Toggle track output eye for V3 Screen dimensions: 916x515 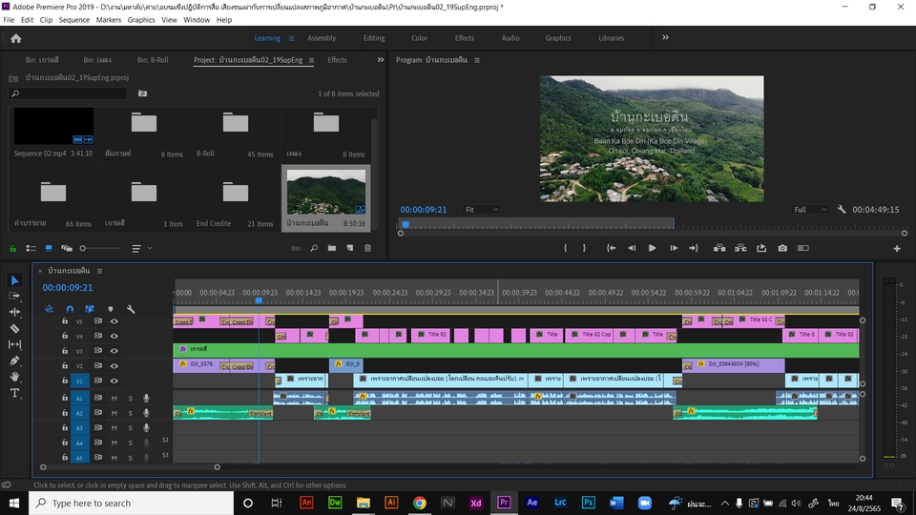[114, 351]
